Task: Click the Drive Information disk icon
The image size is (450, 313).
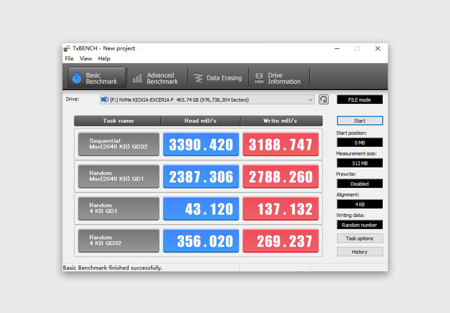Action: coord(259,78)
